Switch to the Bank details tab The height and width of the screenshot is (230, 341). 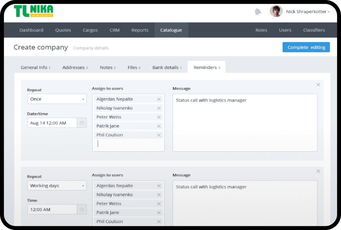pyautogui.click(x=167, y=67)
